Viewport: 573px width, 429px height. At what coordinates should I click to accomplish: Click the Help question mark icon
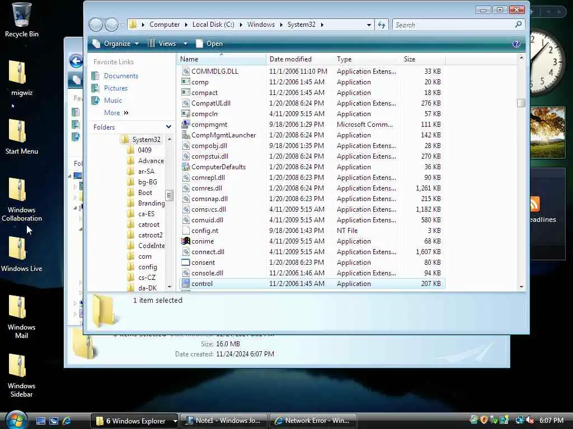coord(516,44)
